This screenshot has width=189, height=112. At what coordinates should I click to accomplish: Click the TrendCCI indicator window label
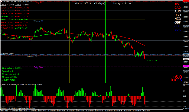click(21, 85)
